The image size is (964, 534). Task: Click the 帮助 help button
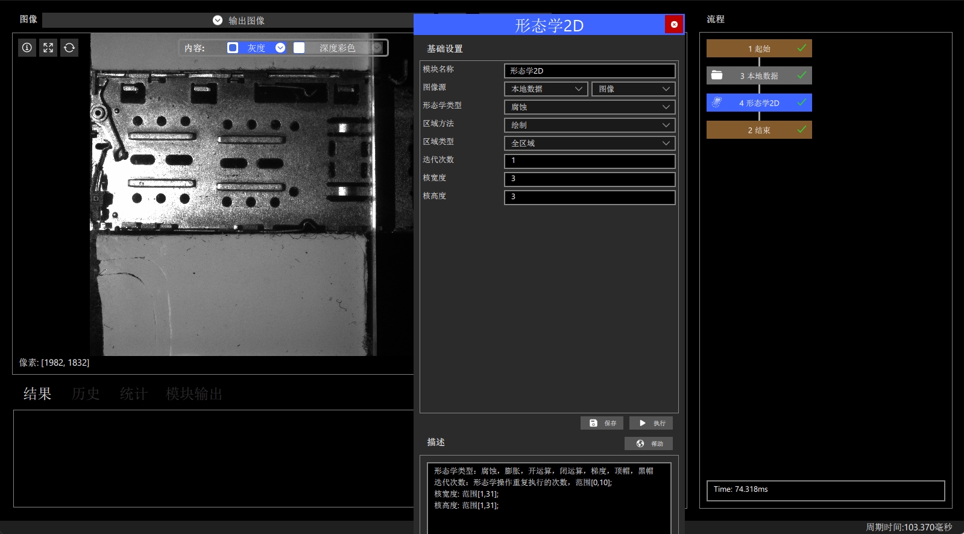(x=649, y=443)
